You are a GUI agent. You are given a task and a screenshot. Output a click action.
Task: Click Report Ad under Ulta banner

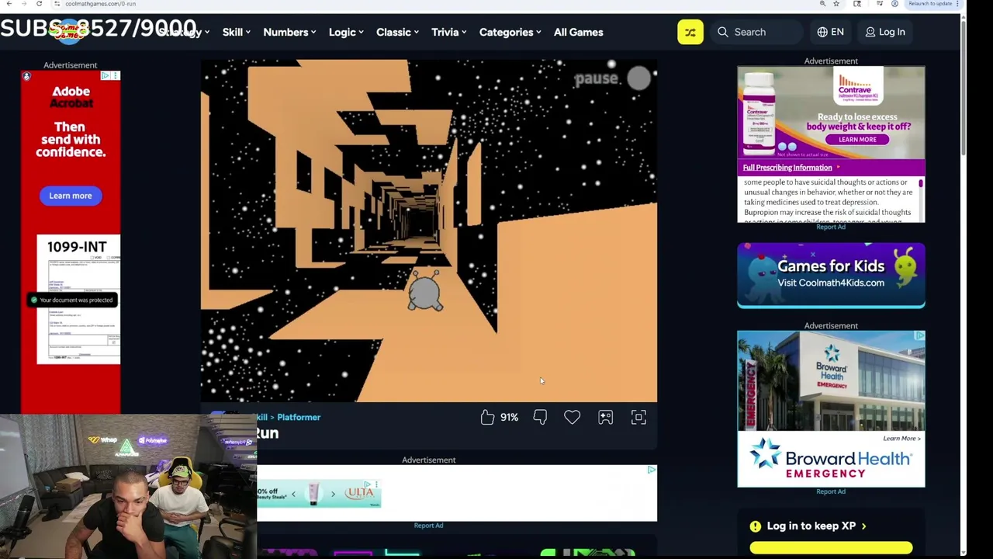click(x=428, y=526)
